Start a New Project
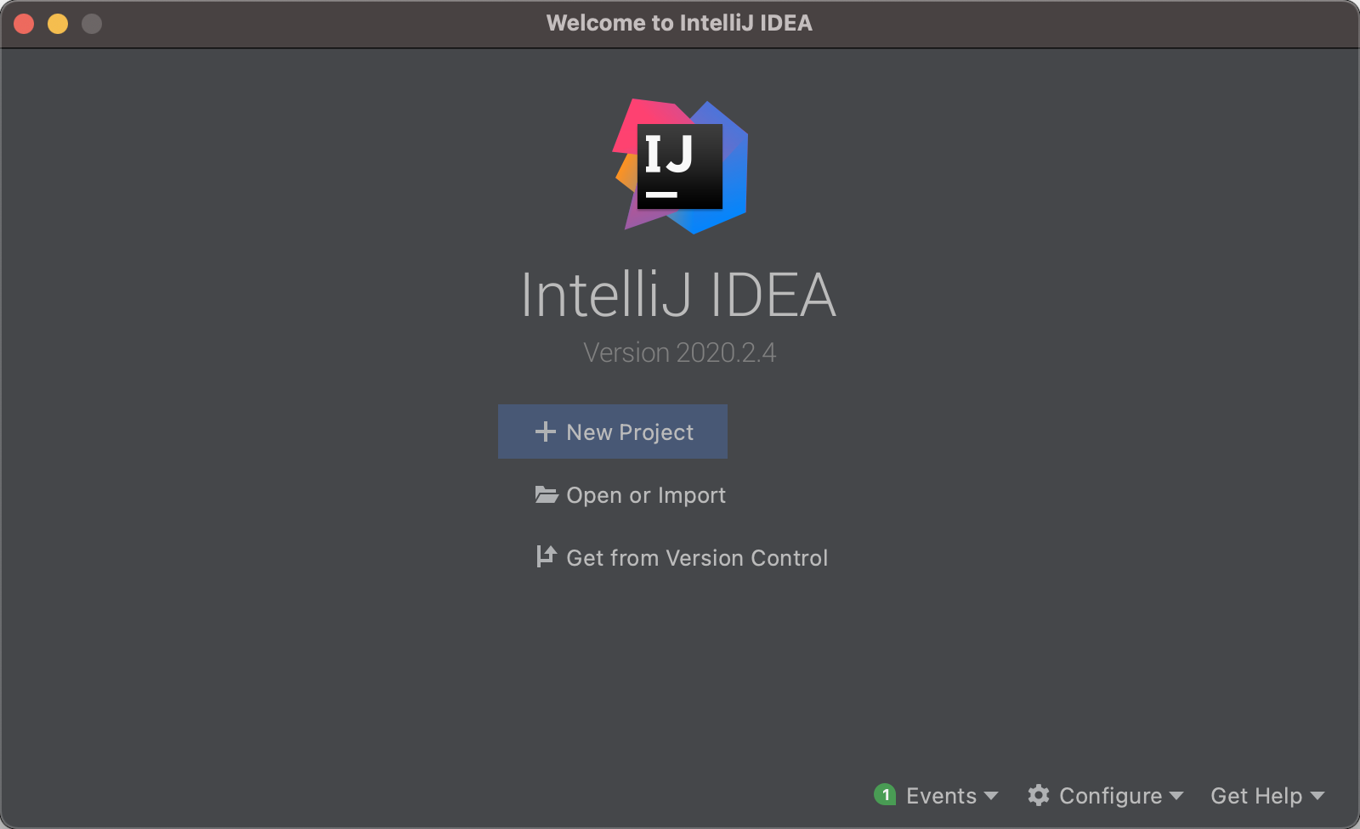Image resolution: width=1360 pixels, height=829 pixels. pyautogui.click(x=629, y=432)
